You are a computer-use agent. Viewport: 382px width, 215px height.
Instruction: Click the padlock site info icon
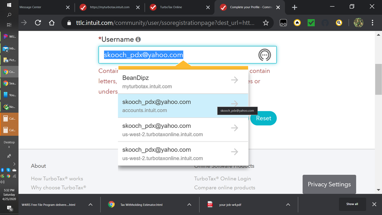69,23
